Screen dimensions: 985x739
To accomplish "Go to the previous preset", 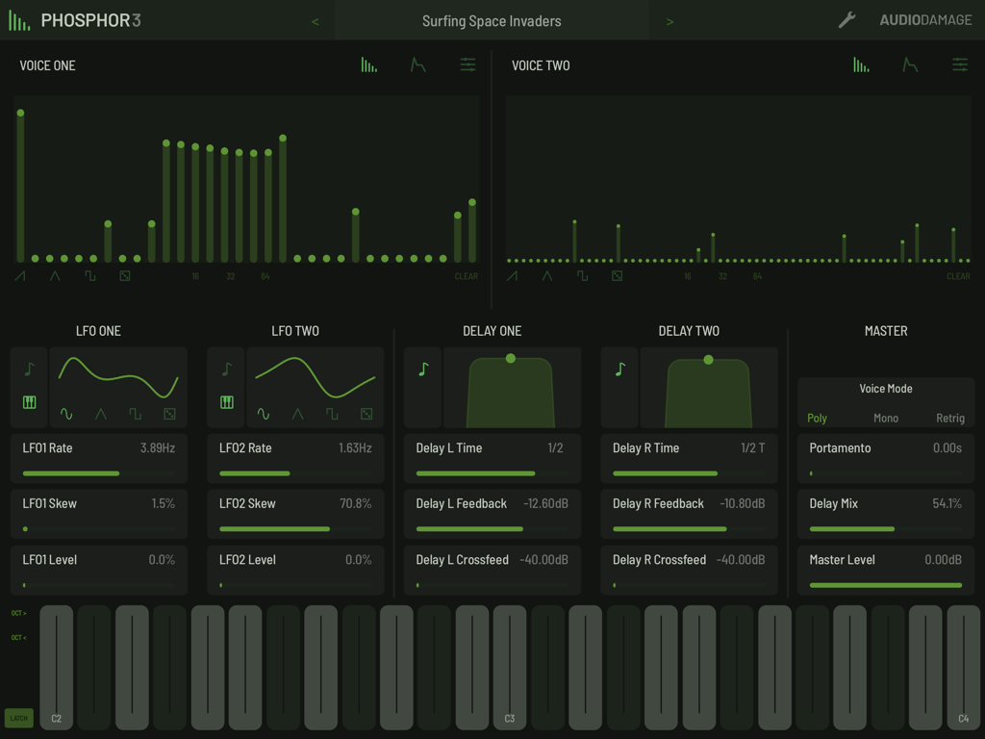I will click(315, 21).
